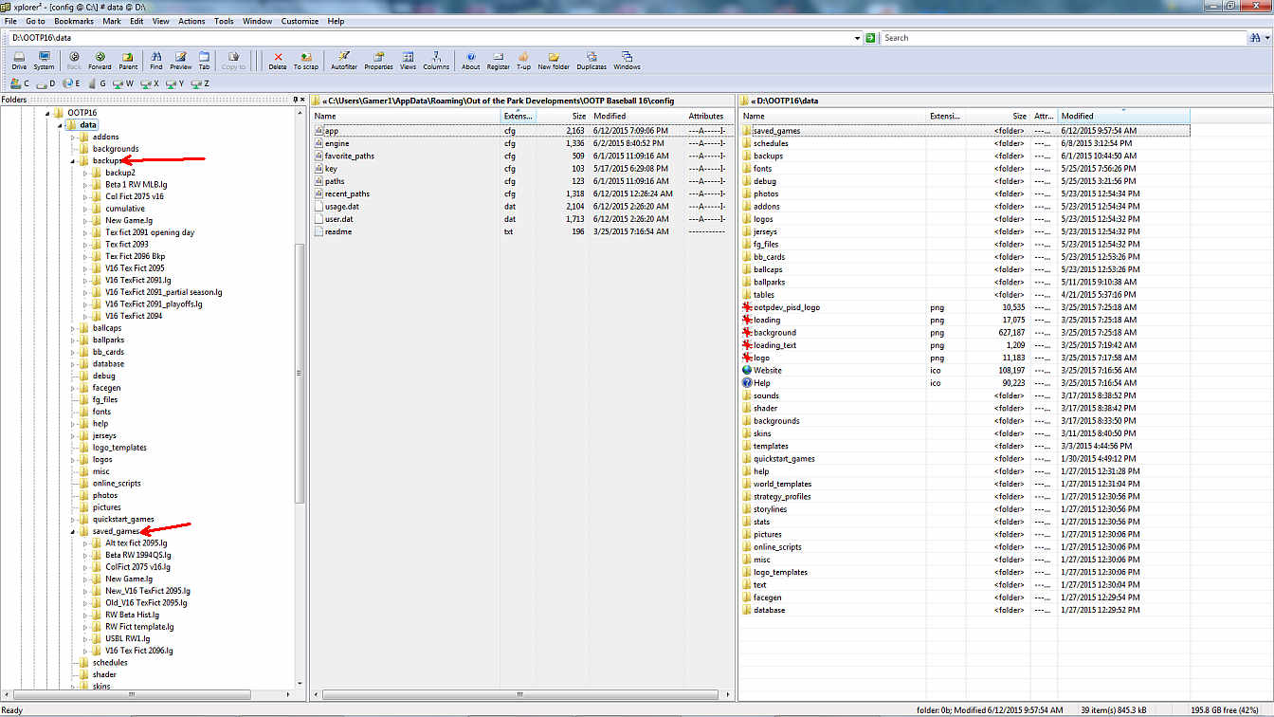Open the address bar dropdown arrow

pyautogui.click(x=857, y=38)
